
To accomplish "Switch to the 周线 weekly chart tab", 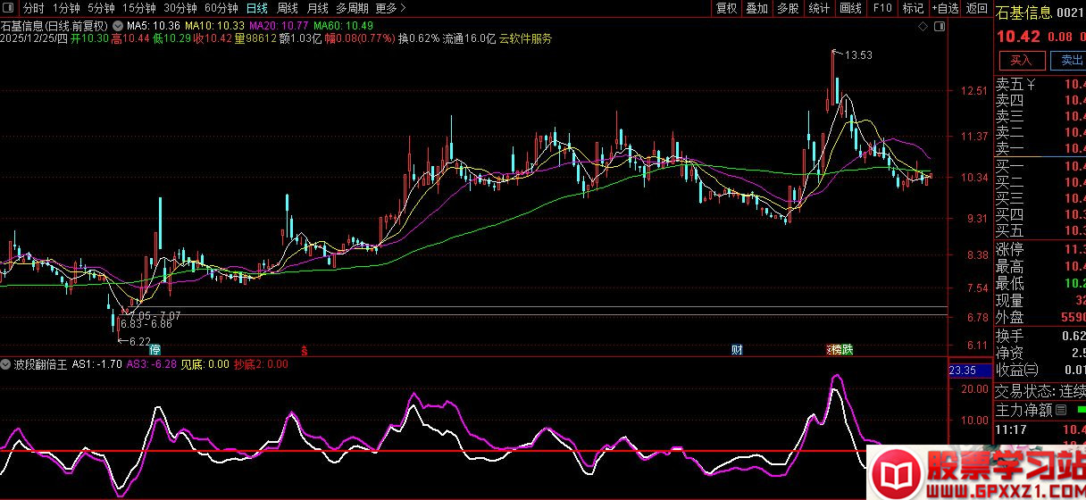I will [x=287, y=8].
